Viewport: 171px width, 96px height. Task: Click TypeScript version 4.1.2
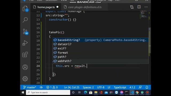(x=132, y=87)
